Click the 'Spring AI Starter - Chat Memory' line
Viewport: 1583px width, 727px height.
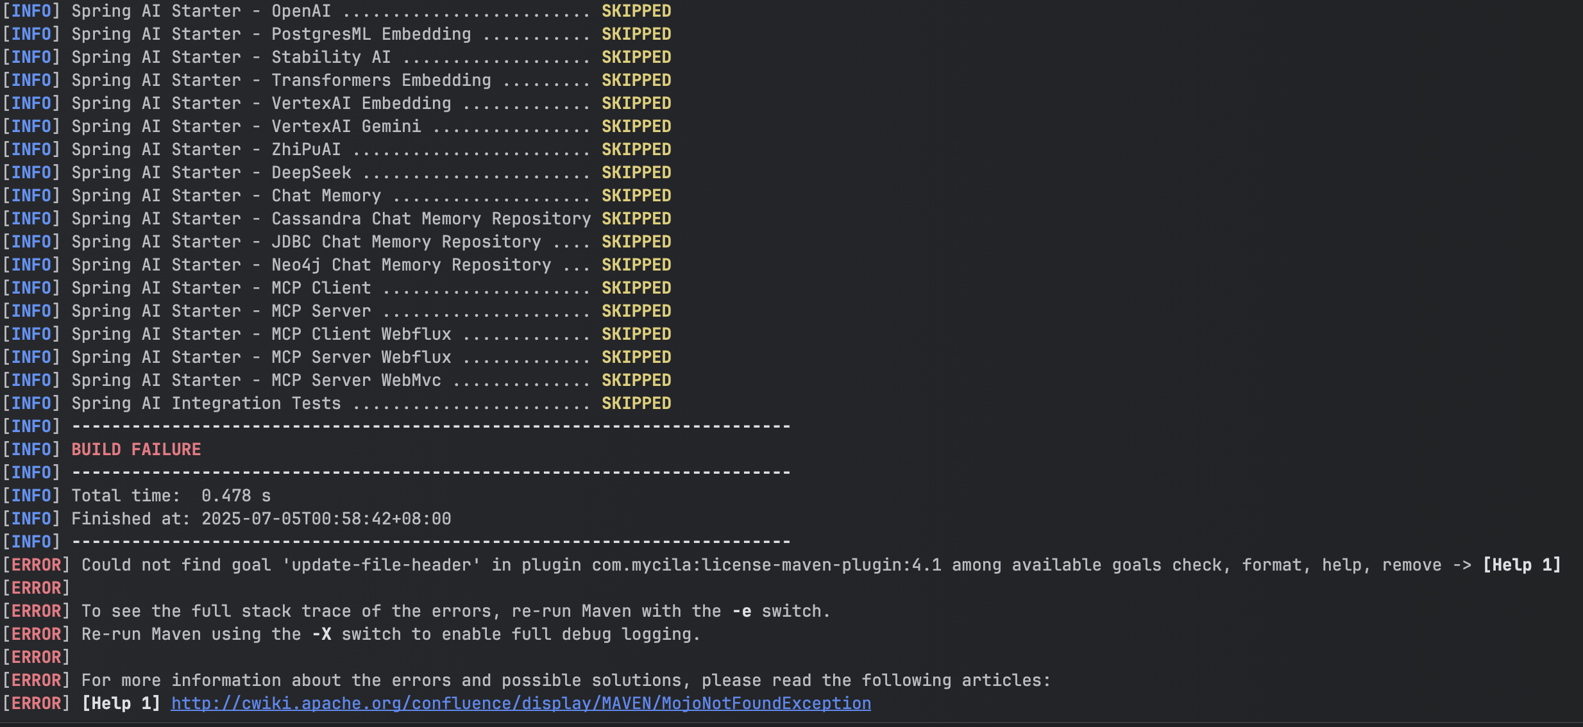(x=337, y=196)
